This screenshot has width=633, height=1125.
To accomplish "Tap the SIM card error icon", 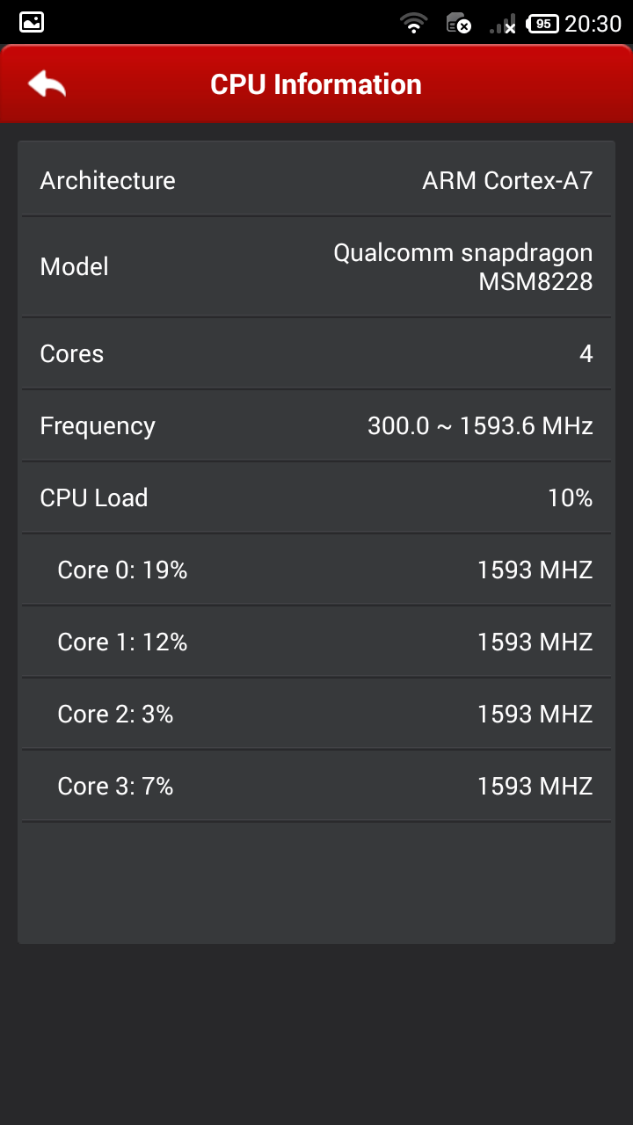I will pyautogui.click(x=458, y=24).
